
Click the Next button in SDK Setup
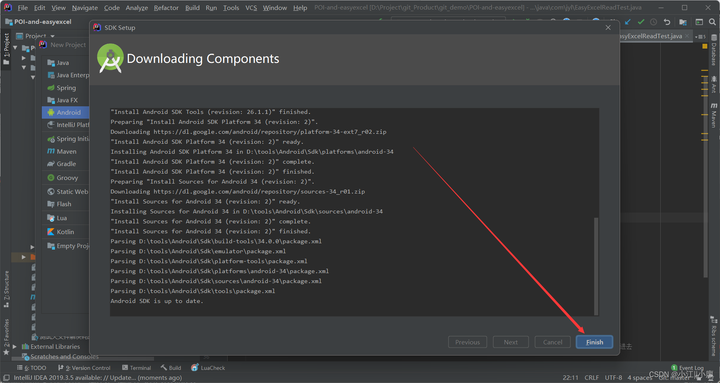(511, 342)
